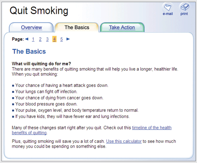Image resolution: width=197 pixels, height=163 pixels.
Task: Click the e-mail text label
Action: 168,14
